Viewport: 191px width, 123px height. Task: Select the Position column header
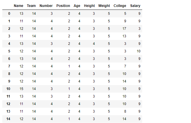tap(63, 6)
